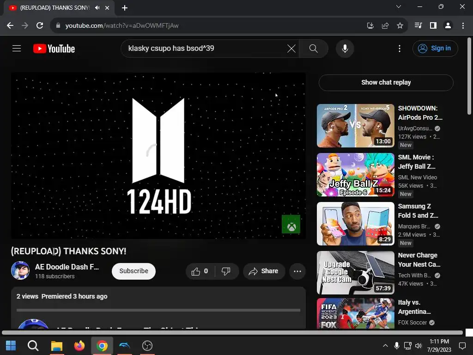
Task: Click title 'SML Movie : Jeffy Ball Z...'
Action: (417, 162)
